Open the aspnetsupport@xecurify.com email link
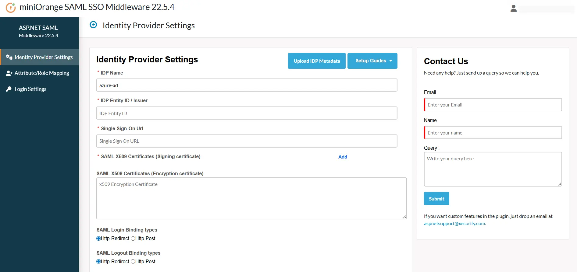Viewport: 577px width, 272px height. 454,224
